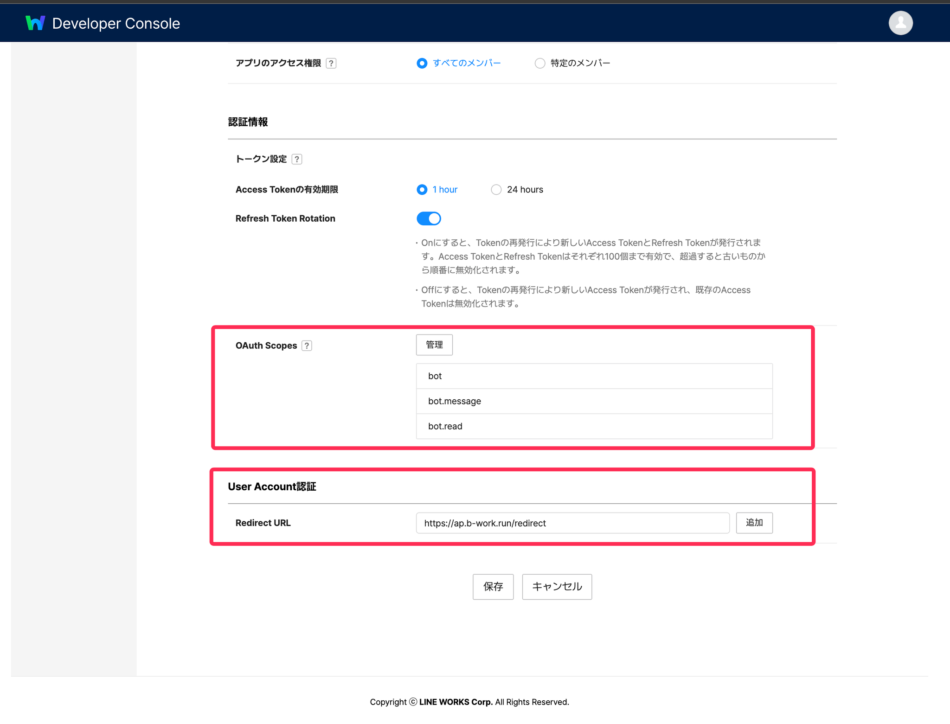
Task: Click the bot.read scope row
Action: 594,426
